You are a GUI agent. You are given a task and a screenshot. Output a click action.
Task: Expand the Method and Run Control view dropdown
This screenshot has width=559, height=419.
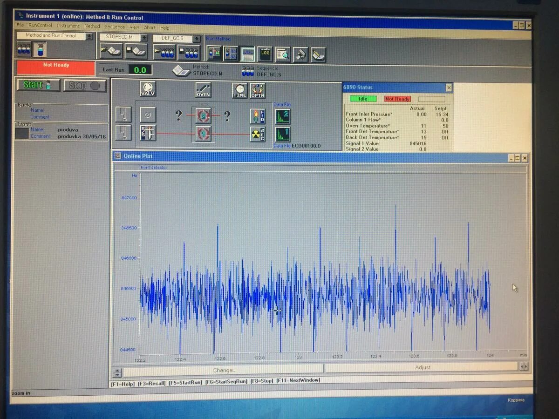pos(89,36)
